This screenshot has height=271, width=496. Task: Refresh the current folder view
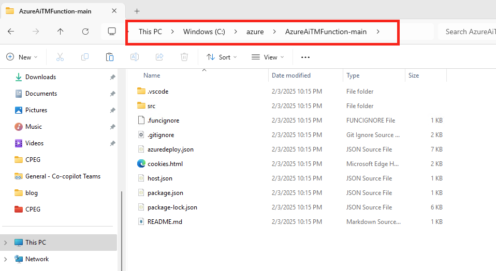coord(85,31)
